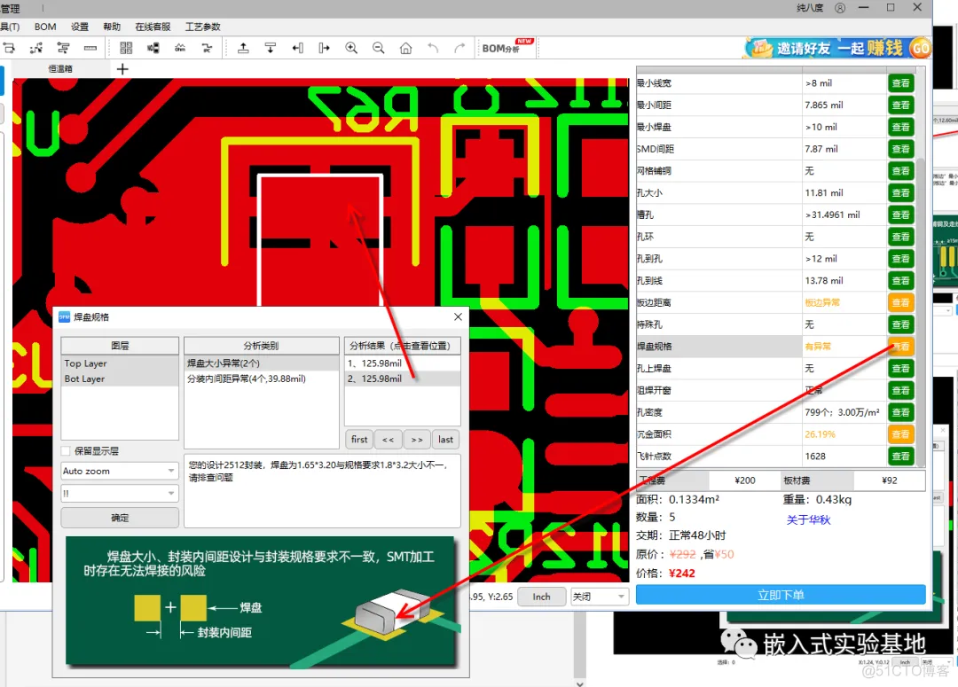Viewport: 958px width, 687px height.
Task: Click the left-arrow panel icon
Action: pos(297,48)
